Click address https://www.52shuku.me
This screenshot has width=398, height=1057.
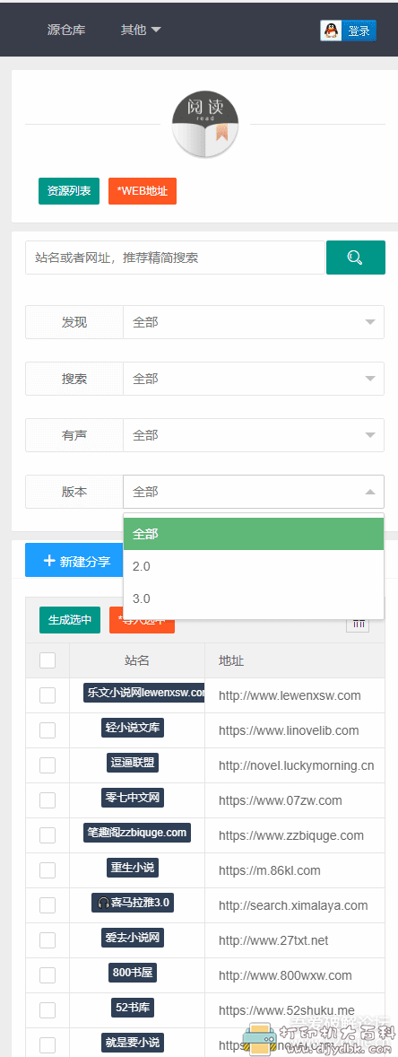point(286,1011)
